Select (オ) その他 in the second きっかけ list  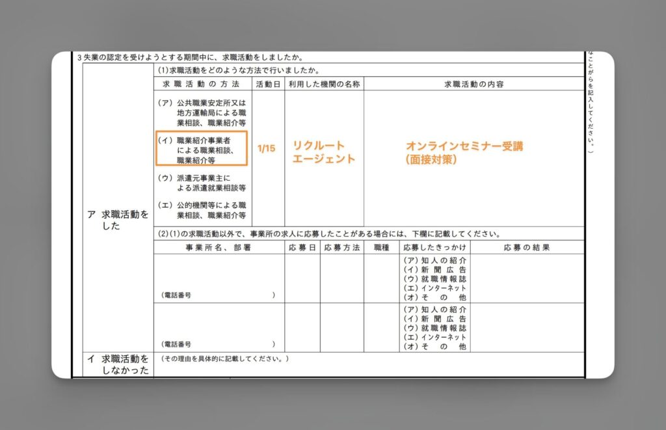[x=436, y=345]
